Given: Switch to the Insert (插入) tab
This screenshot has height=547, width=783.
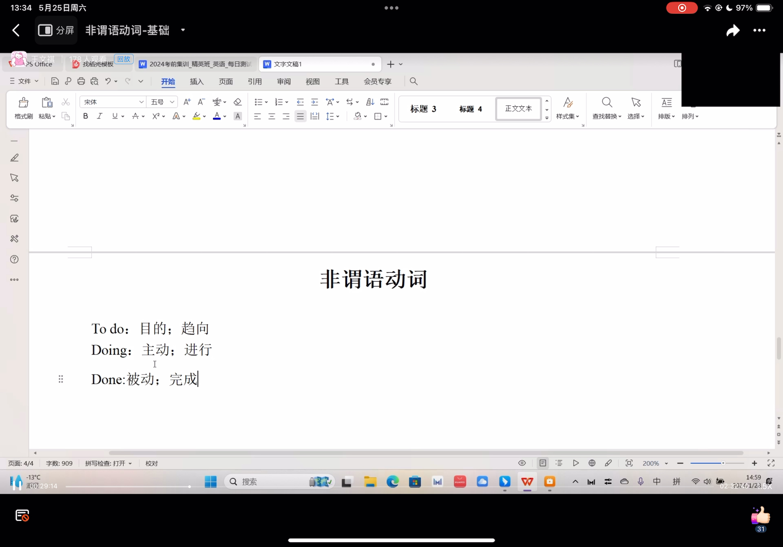Looking at the screenshot, I should [197, 82].
